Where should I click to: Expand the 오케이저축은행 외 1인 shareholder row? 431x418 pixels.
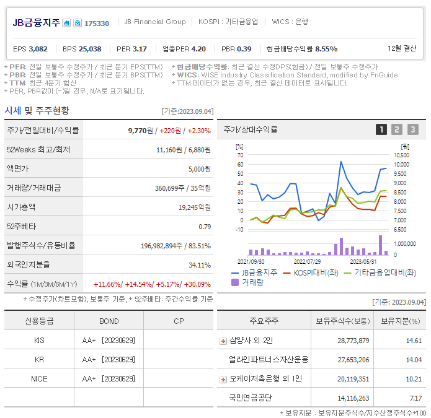click(x=223, y=380)
